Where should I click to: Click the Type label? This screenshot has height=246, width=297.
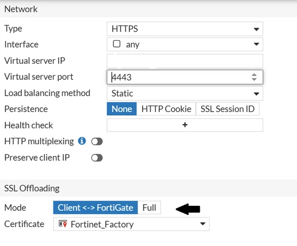pyautogui.click(x=13, y=29)
